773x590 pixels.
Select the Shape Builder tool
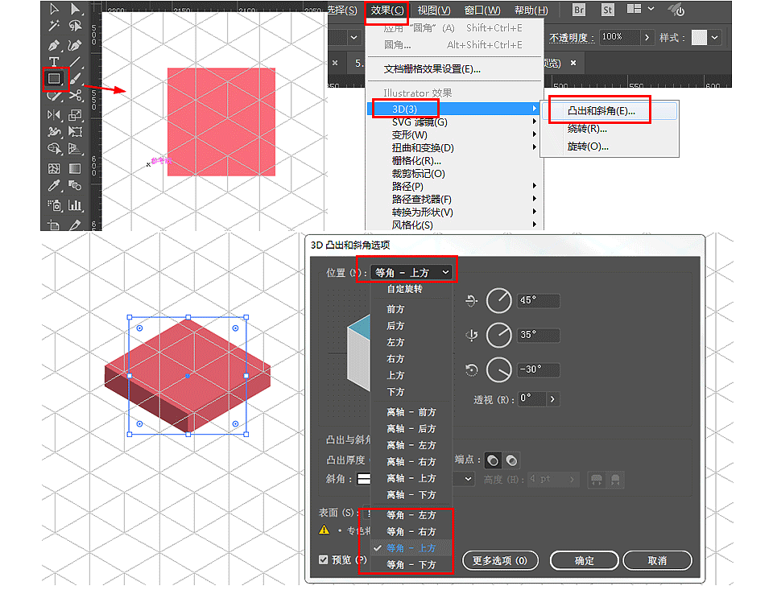[54, 148]
